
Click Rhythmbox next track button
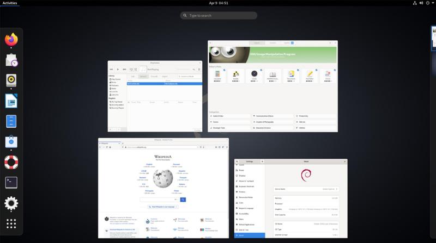tap(124, 70)
